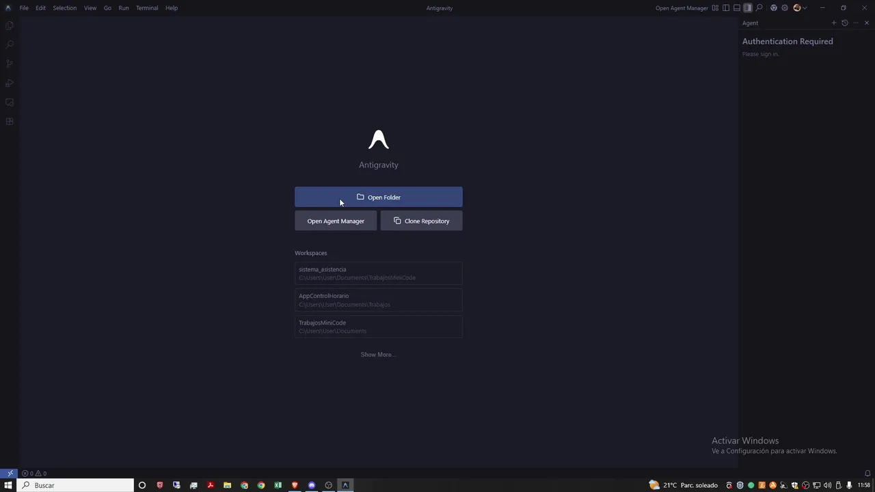
Task: Close the Agent panel
Action: click(867, 23)
